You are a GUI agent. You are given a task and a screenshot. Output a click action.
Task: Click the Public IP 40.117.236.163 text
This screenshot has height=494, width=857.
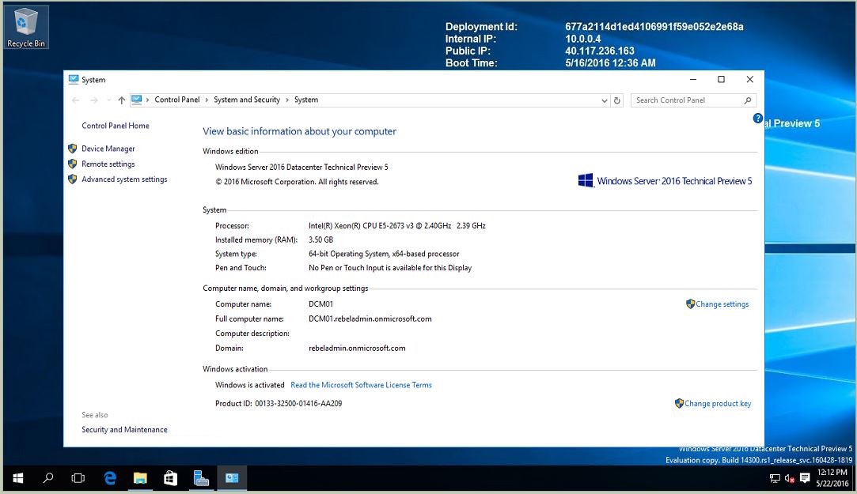(x=600, y=51)
